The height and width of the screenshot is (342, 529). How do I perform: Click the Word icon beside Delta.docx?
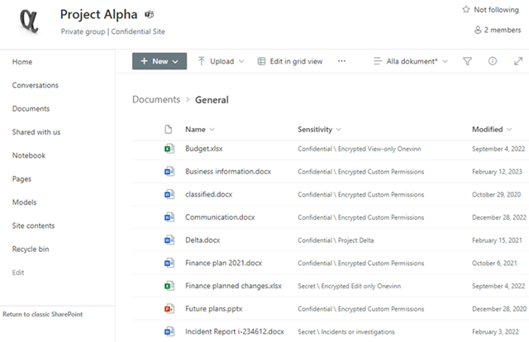tap(169, 240)
